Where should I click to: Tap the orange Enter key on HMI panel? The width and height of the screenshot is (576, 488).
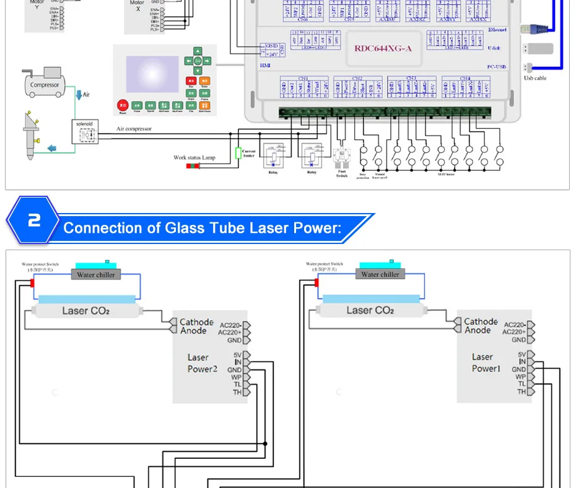pos(204,81)
